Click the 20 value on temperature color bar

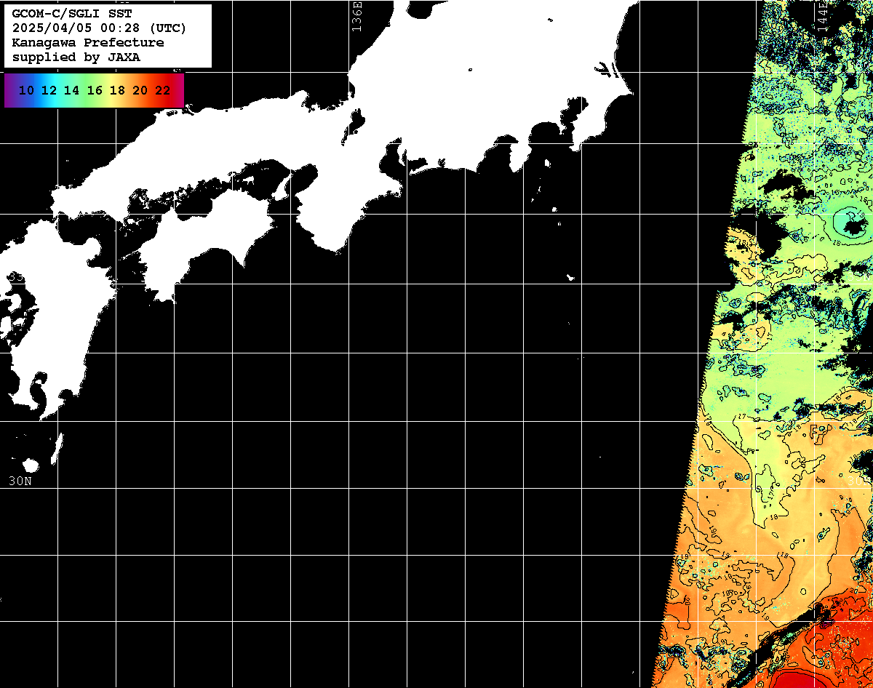[140, 90]
